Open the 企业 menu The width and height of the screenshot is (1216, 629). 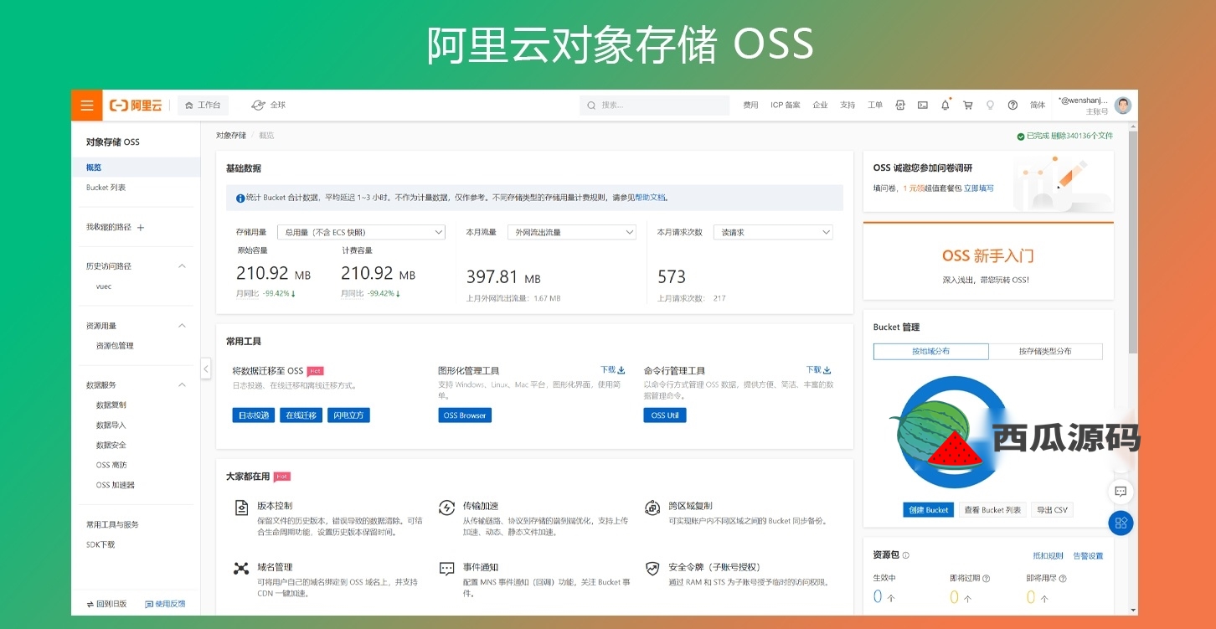pos(820,106)
